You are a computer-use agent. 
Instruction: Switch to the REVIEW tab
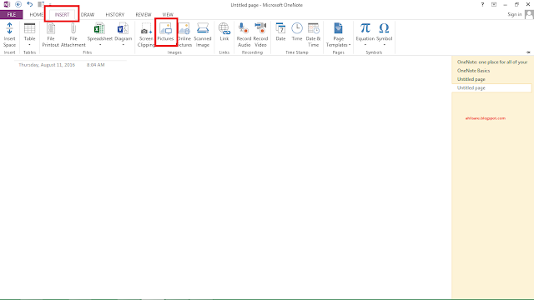click(x=144, y=15)
